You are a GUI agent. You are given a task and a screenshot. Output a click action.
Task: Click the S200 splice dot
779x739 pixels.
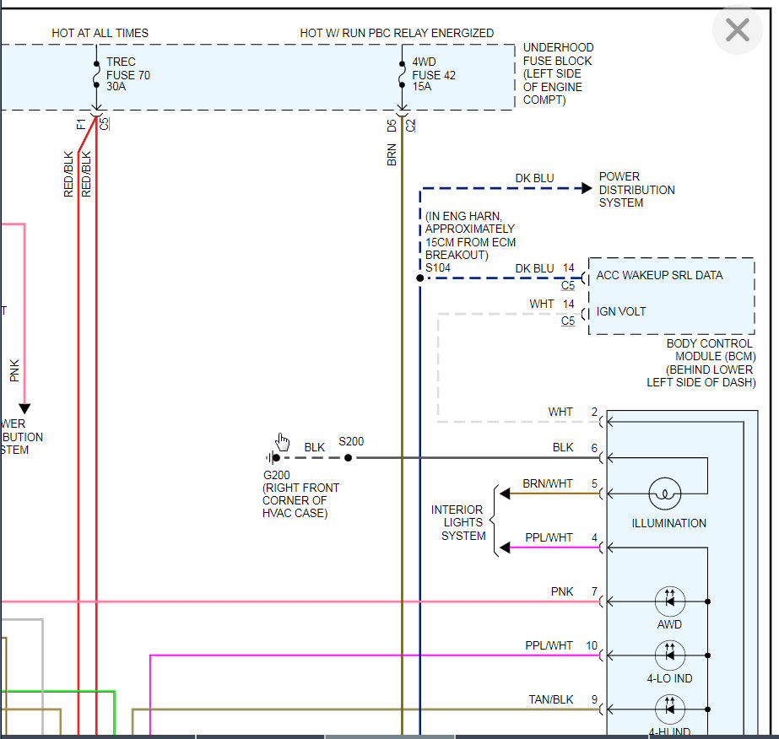coord(349,458)
